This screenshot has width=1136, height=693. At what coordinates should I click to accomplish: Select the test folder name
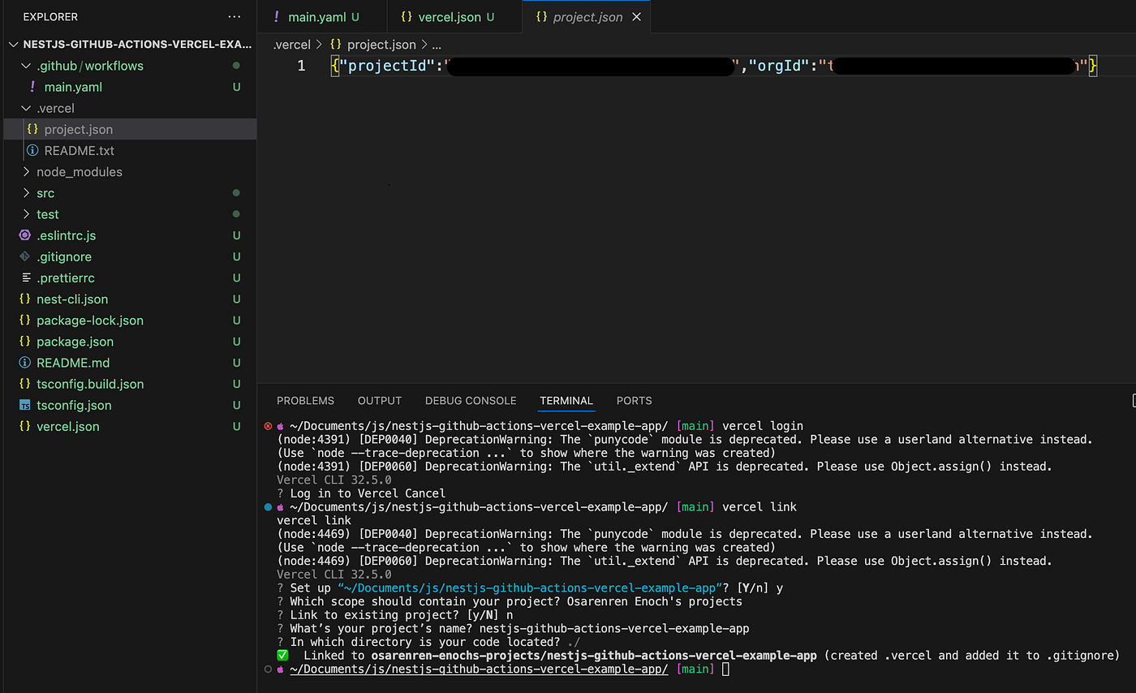[x=48, y=214]
